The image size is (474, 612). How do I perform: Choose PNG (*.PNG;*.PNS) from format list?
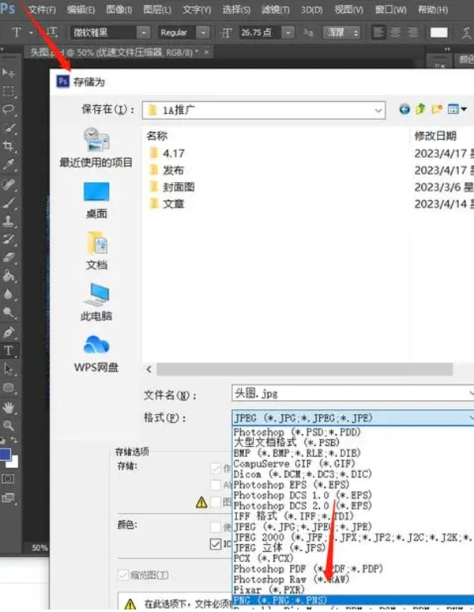coord(353,600)
